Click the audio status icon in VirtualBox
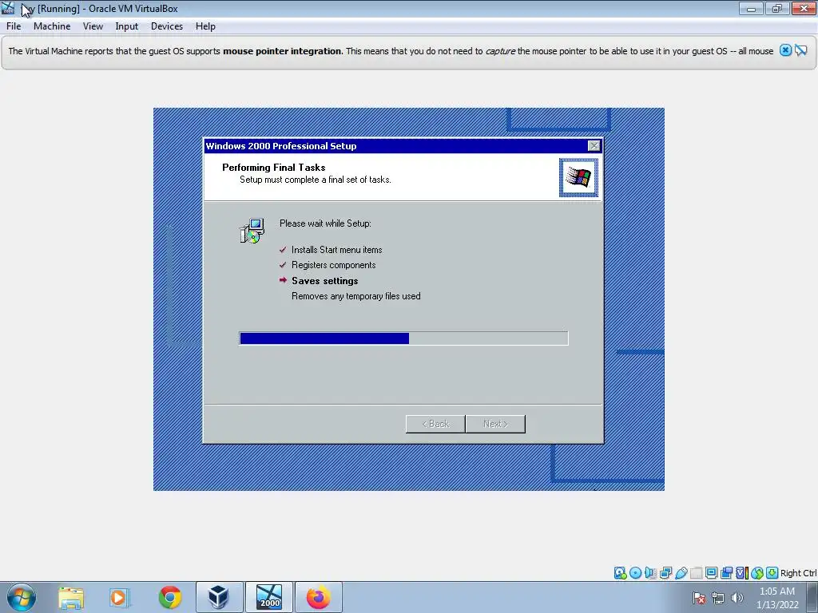The height and width of the screenshot is (613, 818). (650, 573)
